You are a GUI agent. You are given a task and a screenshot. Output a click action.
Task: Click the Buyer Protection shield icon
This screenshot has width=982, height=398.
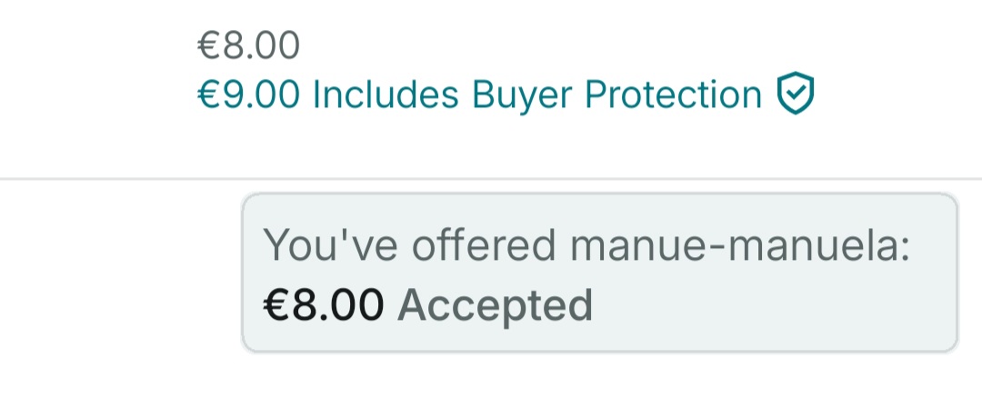coord(796,94)
